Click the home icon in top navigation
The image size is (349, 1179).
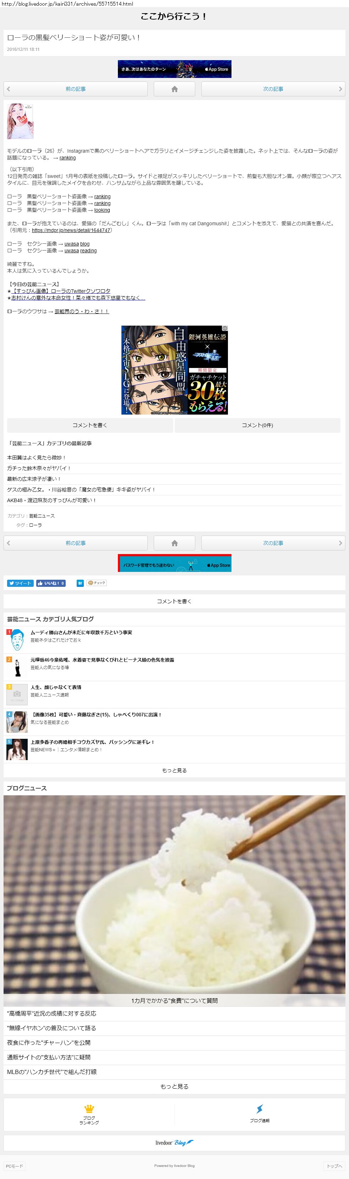174,89
